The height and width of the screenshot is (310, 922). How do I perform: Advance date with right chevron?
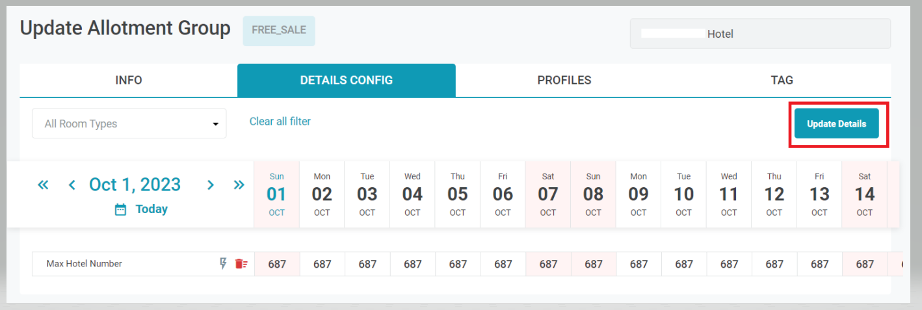[210, 185]
